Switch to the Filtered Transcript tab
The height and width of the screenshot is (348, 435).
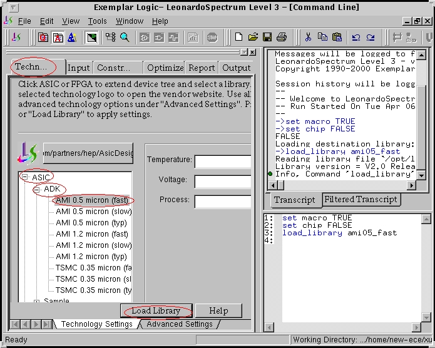361,199
